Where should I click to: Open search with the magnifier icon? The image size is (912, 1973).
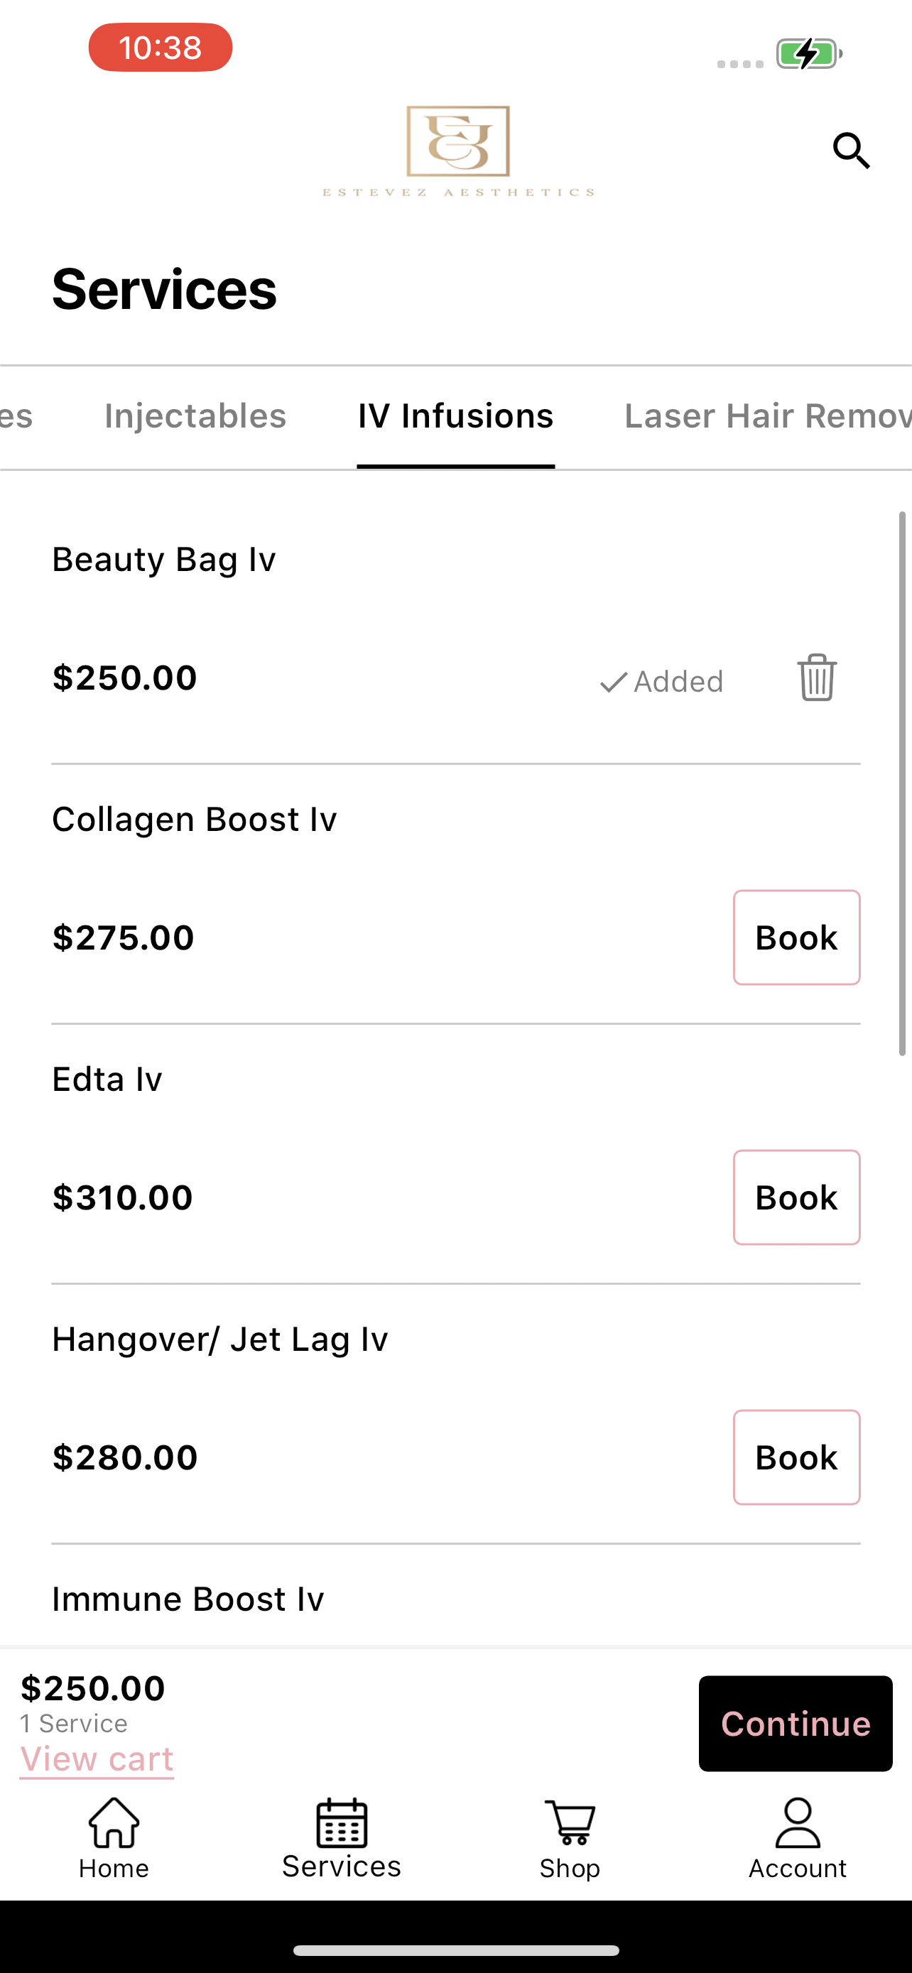click(852, 150)
